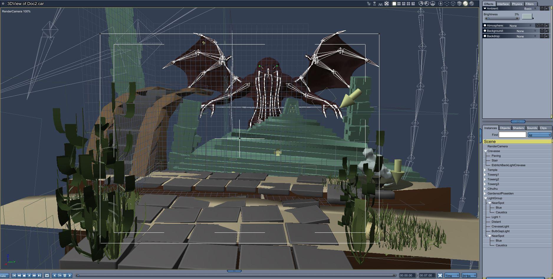This screenshot has height=279, width=553.
Task: Switch viewport to two-row split layout
Action: 399,4
